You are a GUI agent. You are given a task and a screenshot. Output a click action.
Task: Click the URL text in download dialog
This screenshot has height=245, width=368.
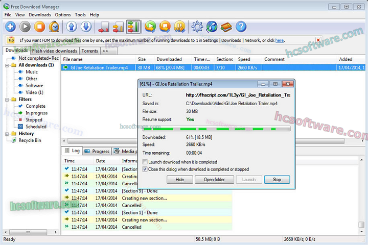pyautogui.click(x=238, y=95)
